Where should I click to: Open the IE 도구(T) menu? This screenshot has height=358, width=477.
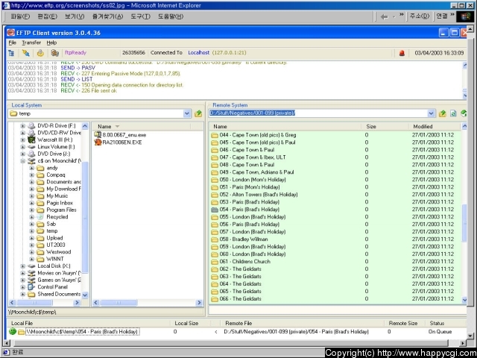tap(141, 16)
